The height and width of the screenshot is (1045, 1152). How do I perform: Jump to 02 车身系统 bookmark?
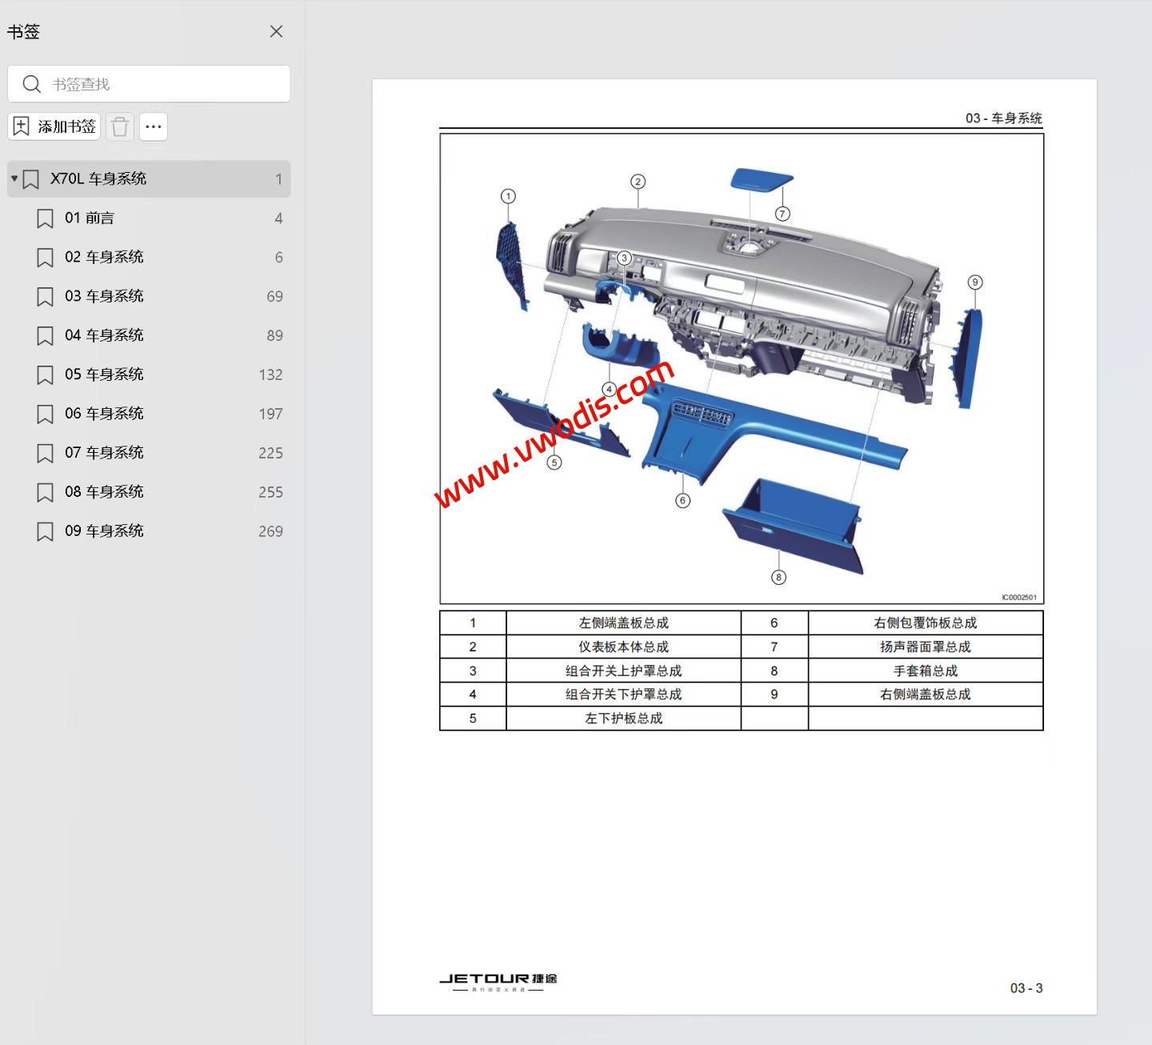[105, 257]
